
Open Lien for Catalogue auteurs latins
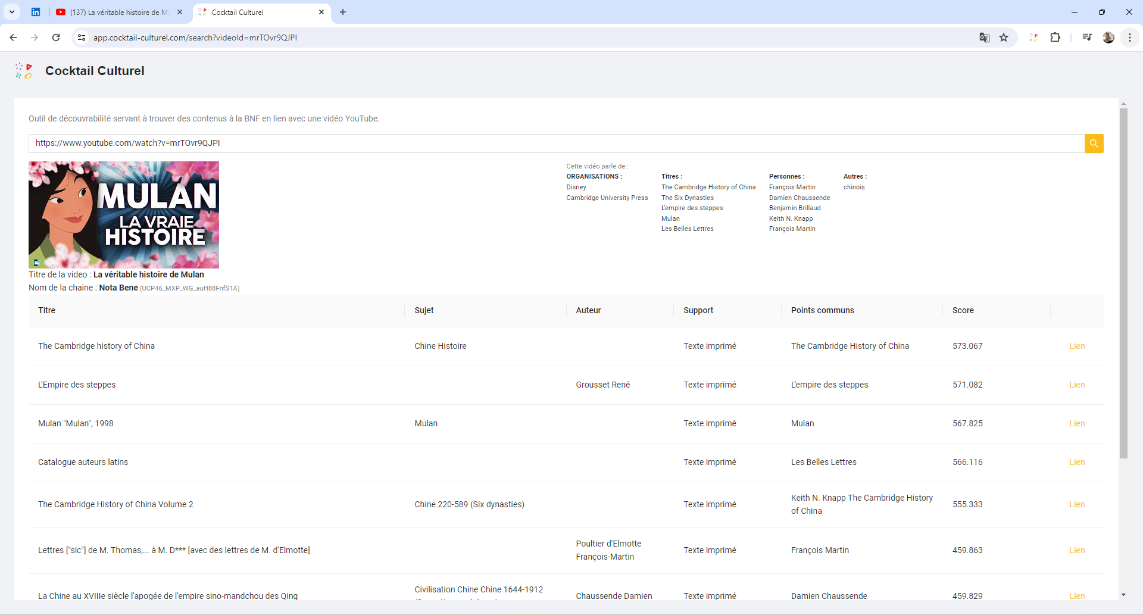1077,462
